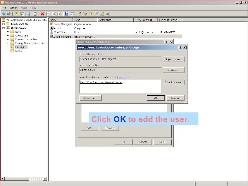Image resolution: width=248 pixels, height=186 pixels.
Task: Click the filter funnel toolbar icon
Action: click(x=97, y=14)
